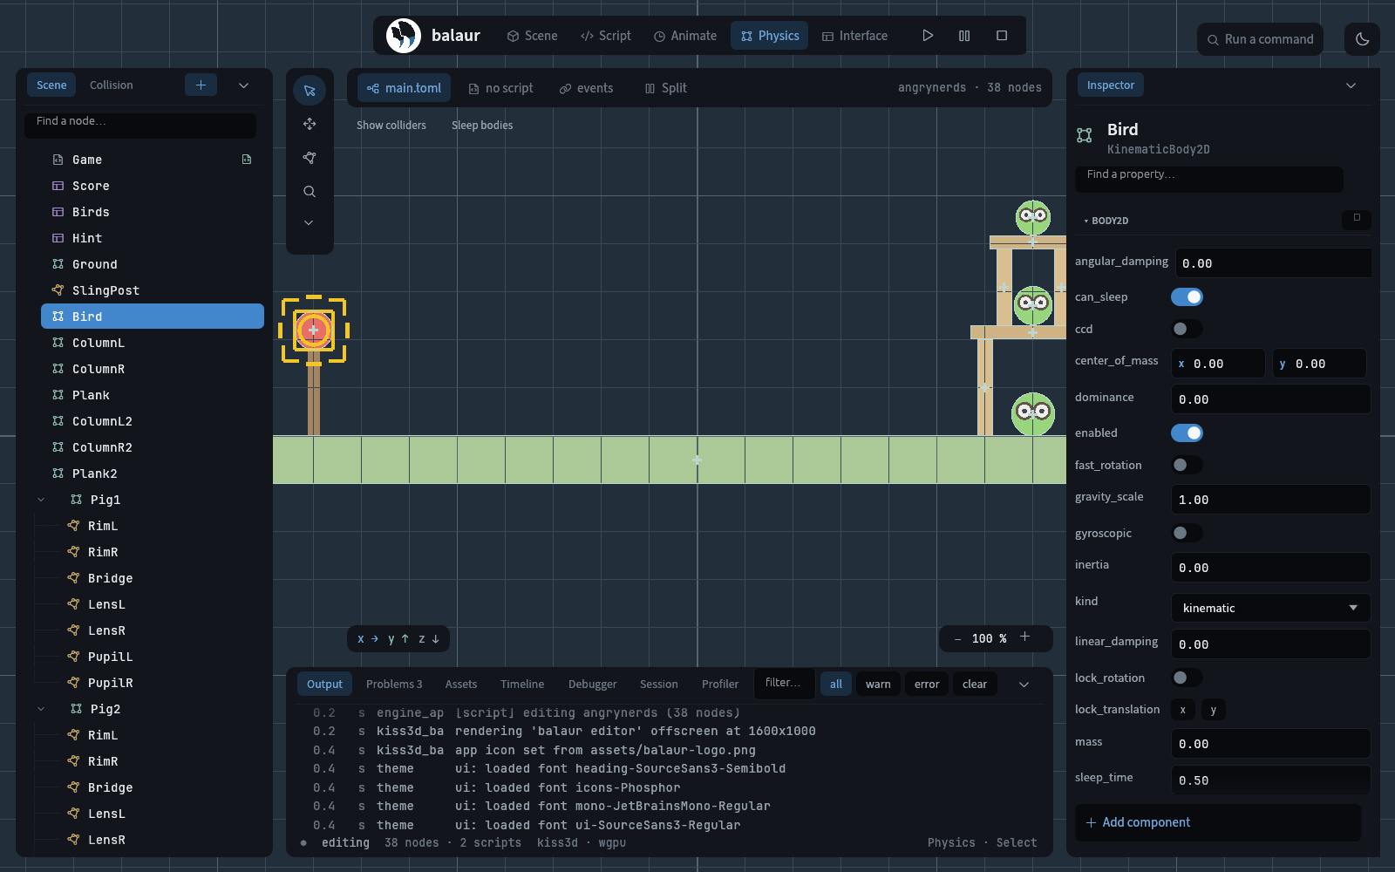This screenshot has height=872, width=1395.
Task: Switch to the Script mode tab
Action: [x=605, y=36]
